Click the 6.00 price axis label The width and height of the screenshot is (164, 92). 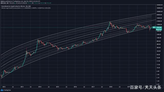(158, 71)
